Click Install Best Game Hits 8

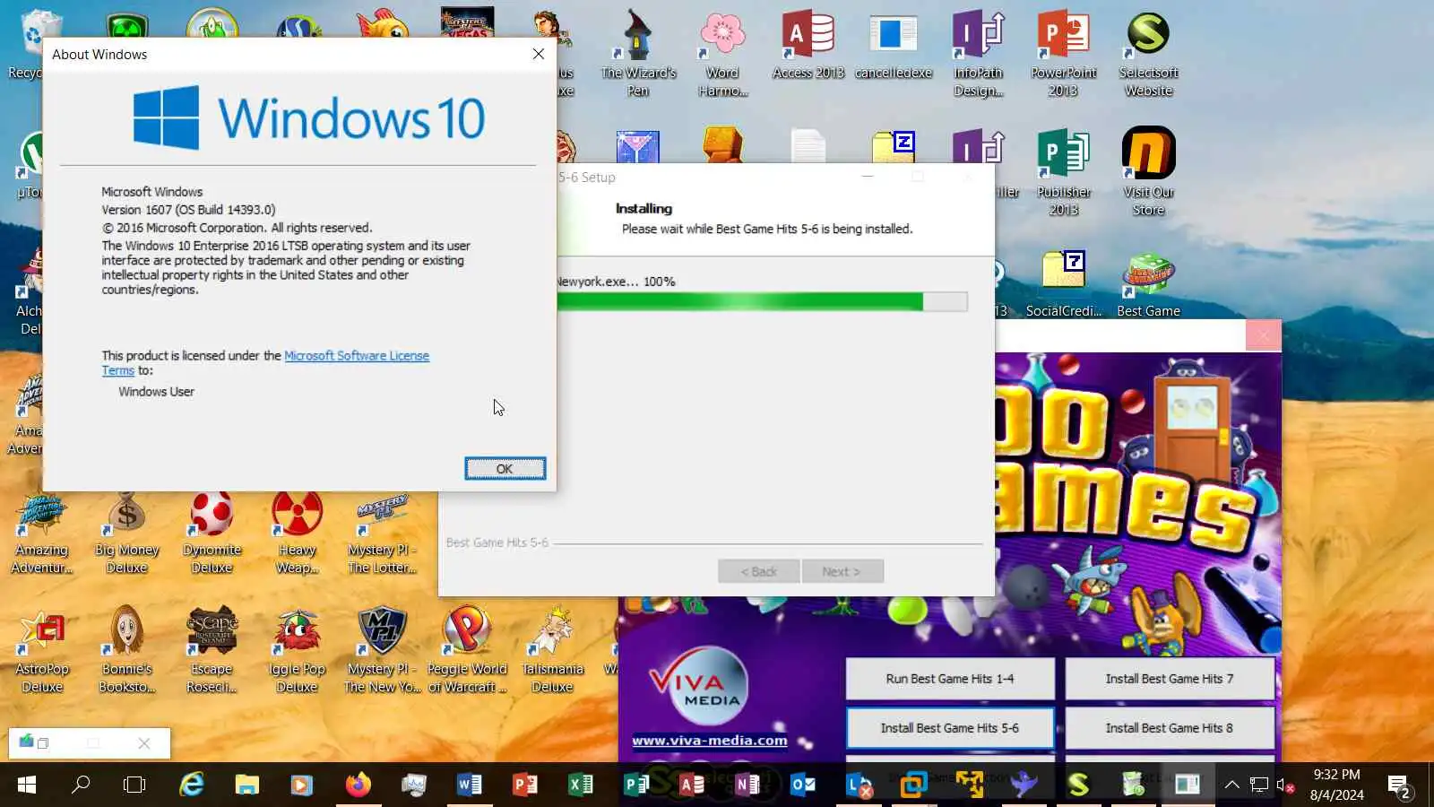tap(1170, 728)
